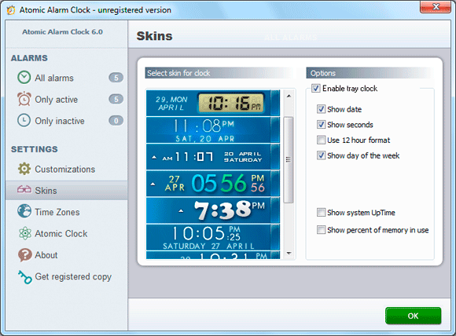Close the Atomic Alarm Clock window

point(436,7)
